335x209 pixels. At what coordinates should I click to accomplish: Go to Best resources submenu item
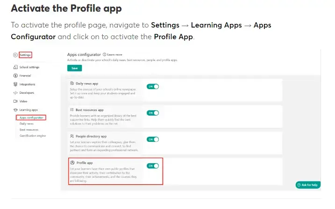pyautogui.click(x=29, y=130)
